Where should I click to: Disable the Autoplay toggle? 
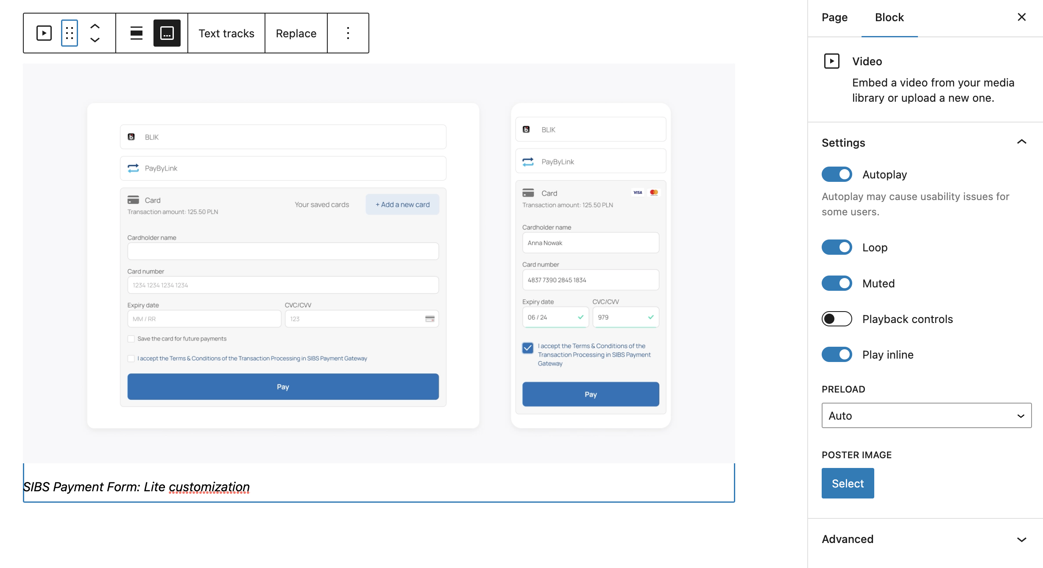(837, 174)
